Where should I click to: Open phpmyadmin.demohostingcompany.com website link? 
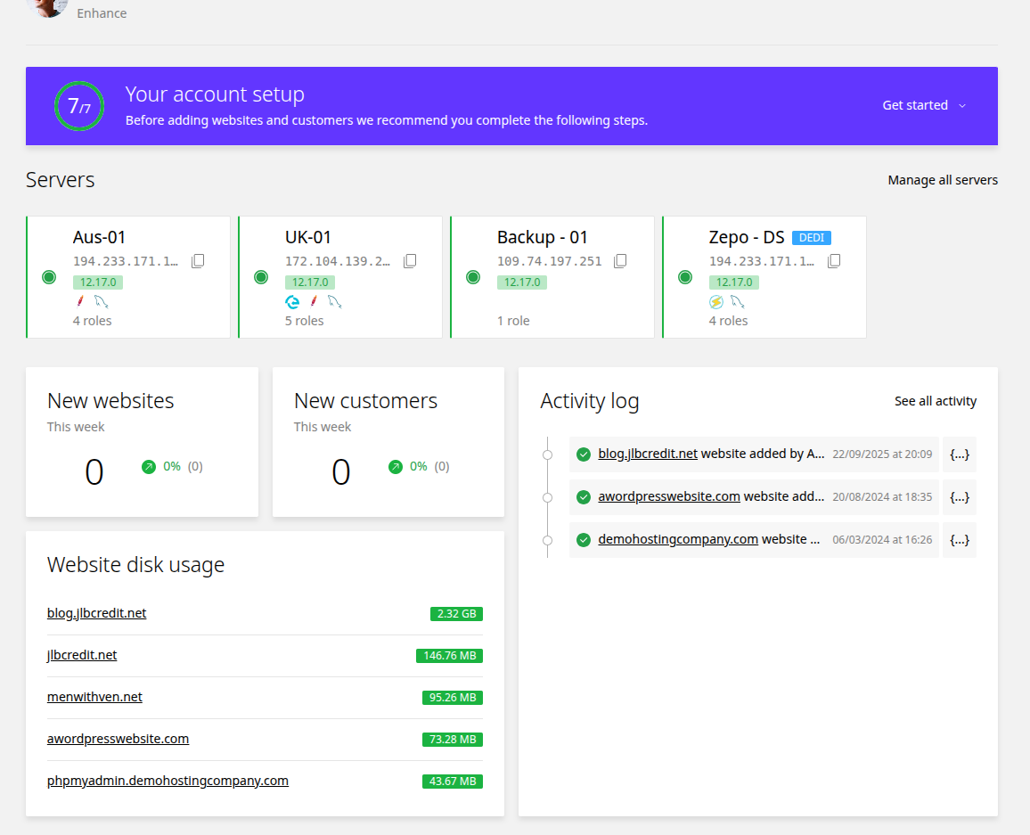[168, 781]
